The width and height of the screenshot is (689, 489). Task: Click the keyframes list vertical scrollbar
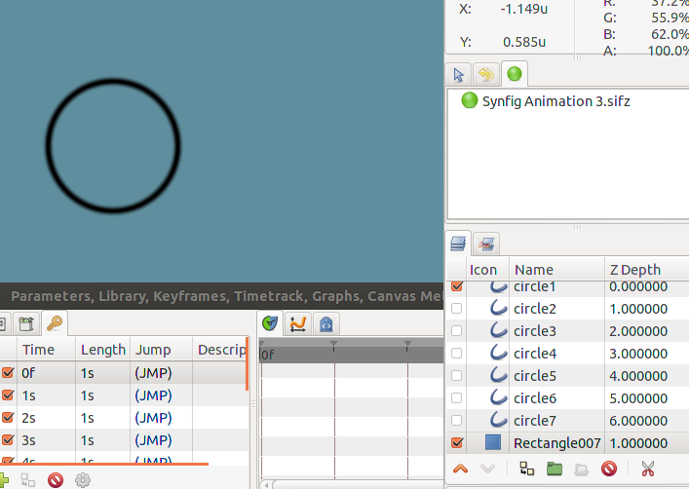coord(247,363)
